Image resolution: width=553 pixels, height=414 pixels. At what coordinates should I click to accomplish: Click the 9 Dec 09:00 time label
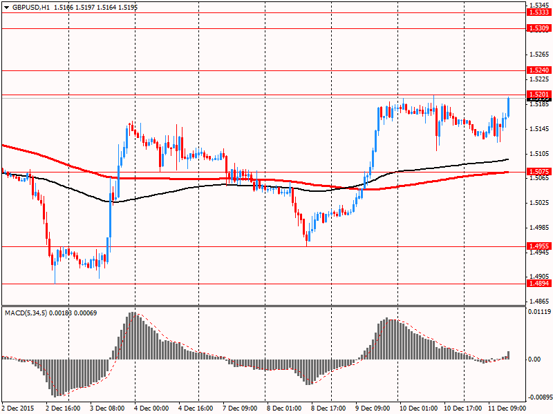point(373,408)
